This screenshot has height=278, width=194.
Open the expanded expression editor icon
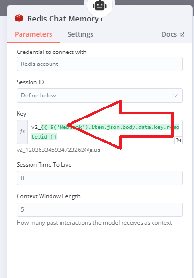(178, 140)
